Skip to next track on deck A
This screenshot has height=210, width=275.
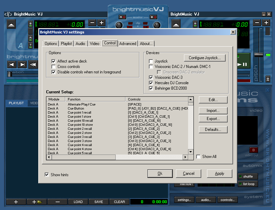click(22, 65)
